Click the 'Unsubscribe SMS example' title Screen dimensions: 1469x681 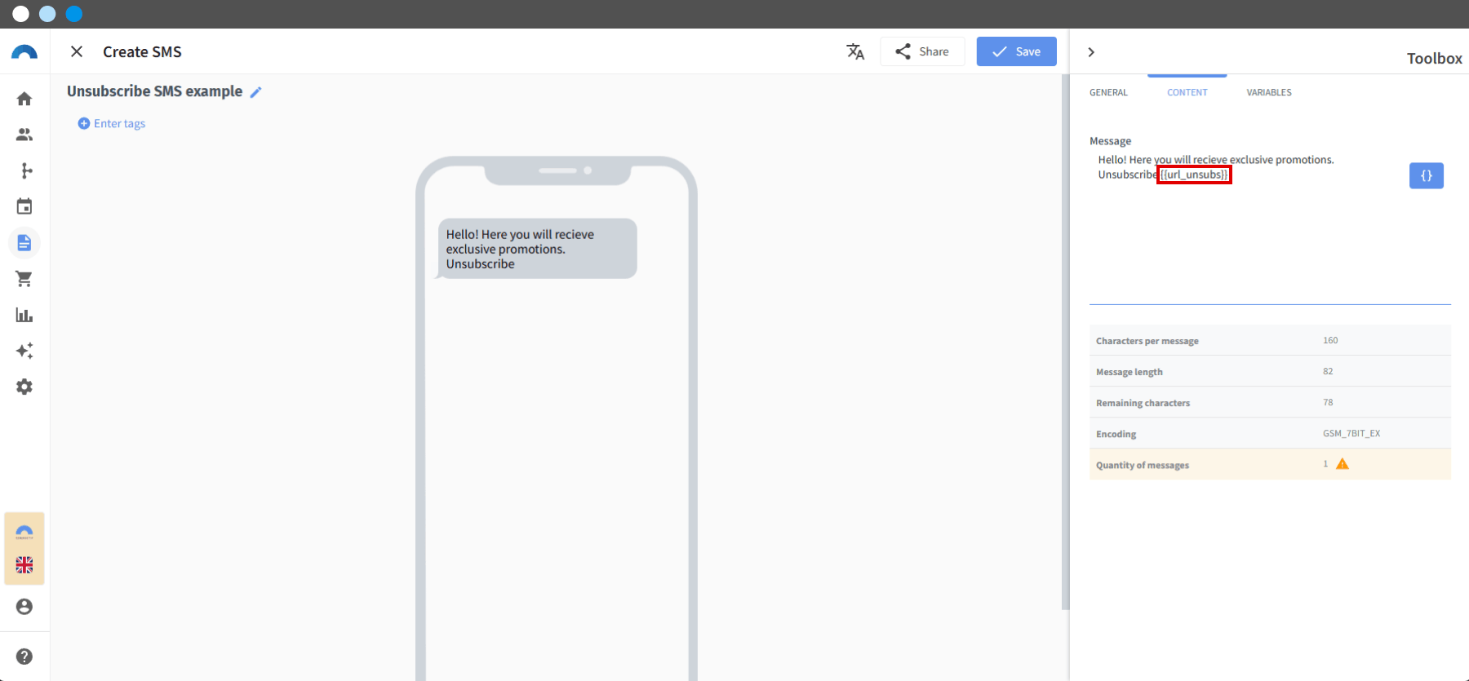(155, 91)
